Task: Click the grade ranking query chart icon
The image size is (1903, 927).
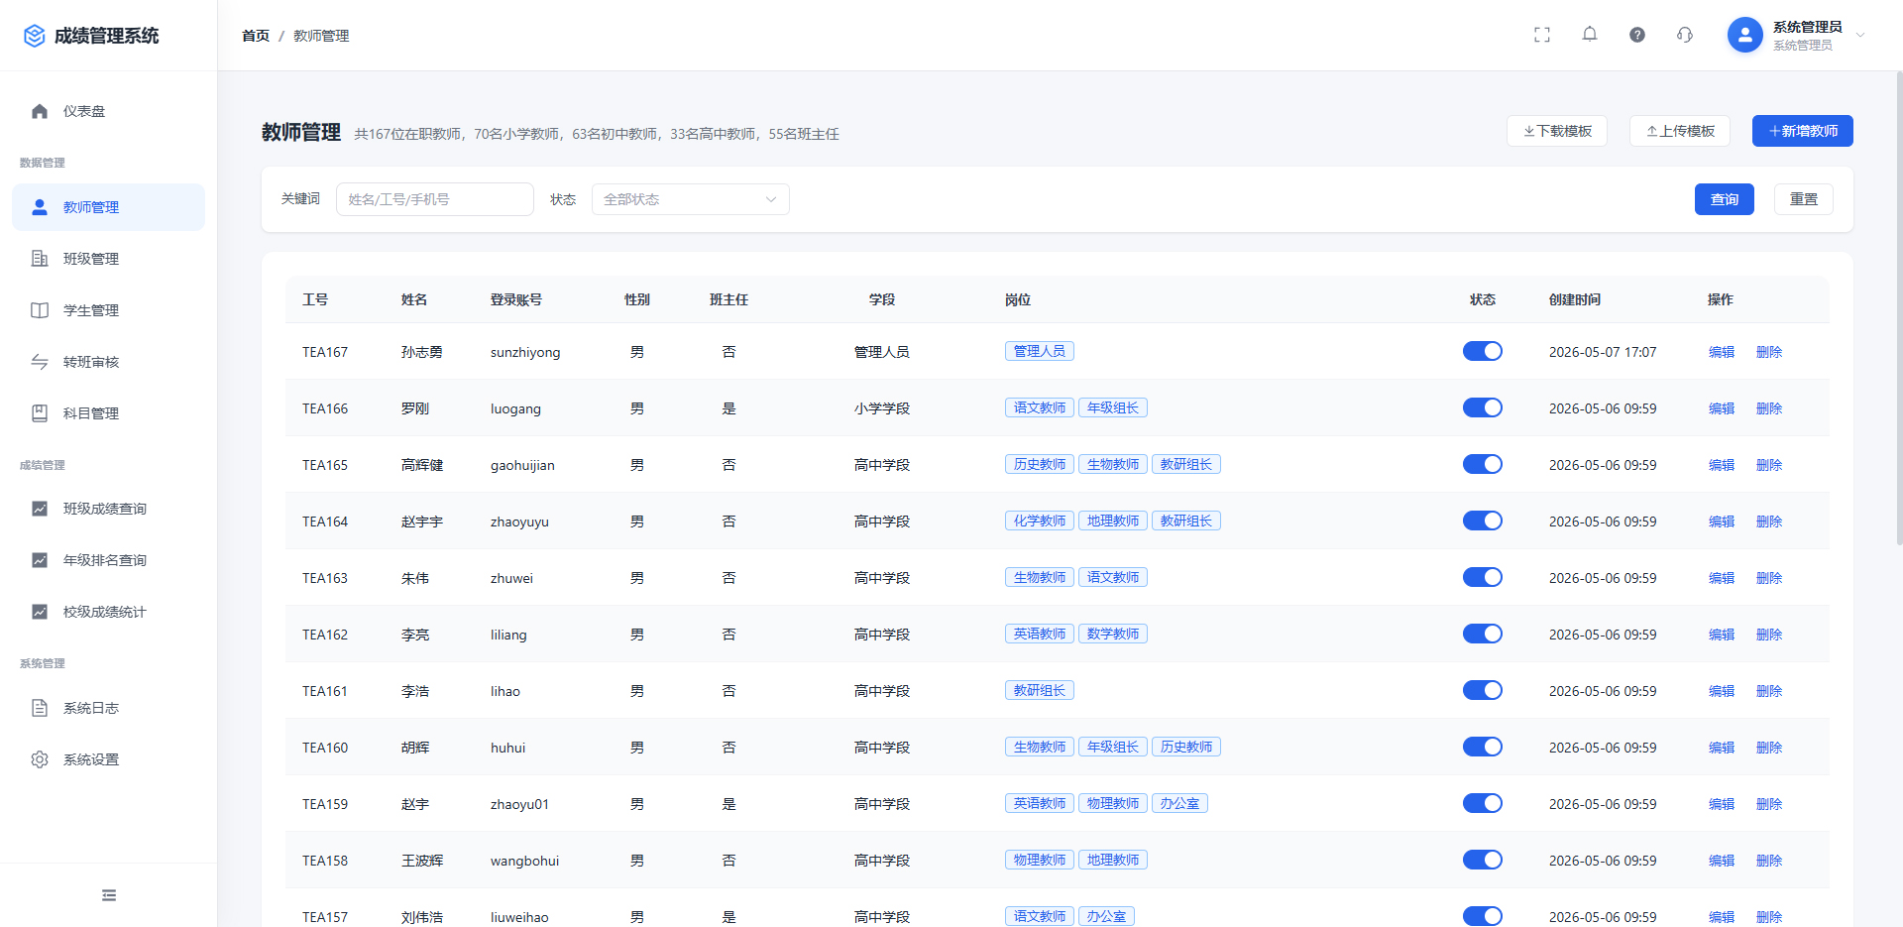Action: [x=40, y=560]
